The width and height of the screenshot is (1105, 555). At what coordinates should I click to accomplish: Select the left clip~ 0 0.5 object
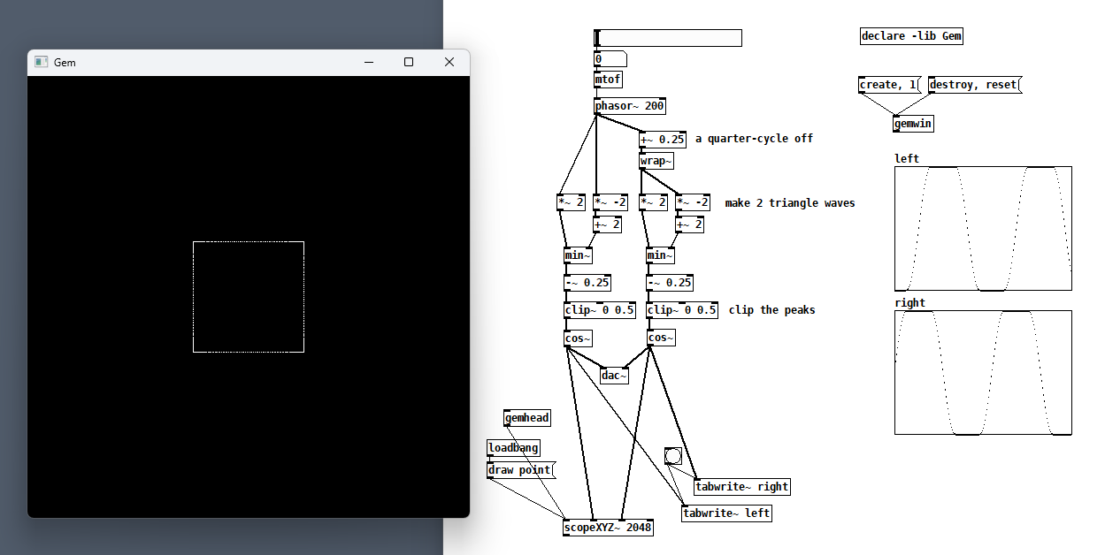600,310
